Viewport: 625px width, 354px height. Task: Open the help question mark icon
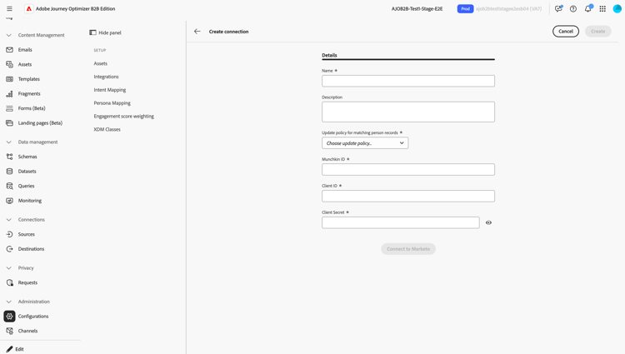point(573,8)
